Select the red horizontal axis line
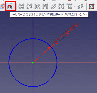 pos(77,63)
